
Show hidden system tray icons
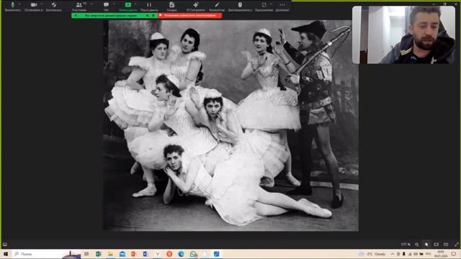(x=392, y=254)
